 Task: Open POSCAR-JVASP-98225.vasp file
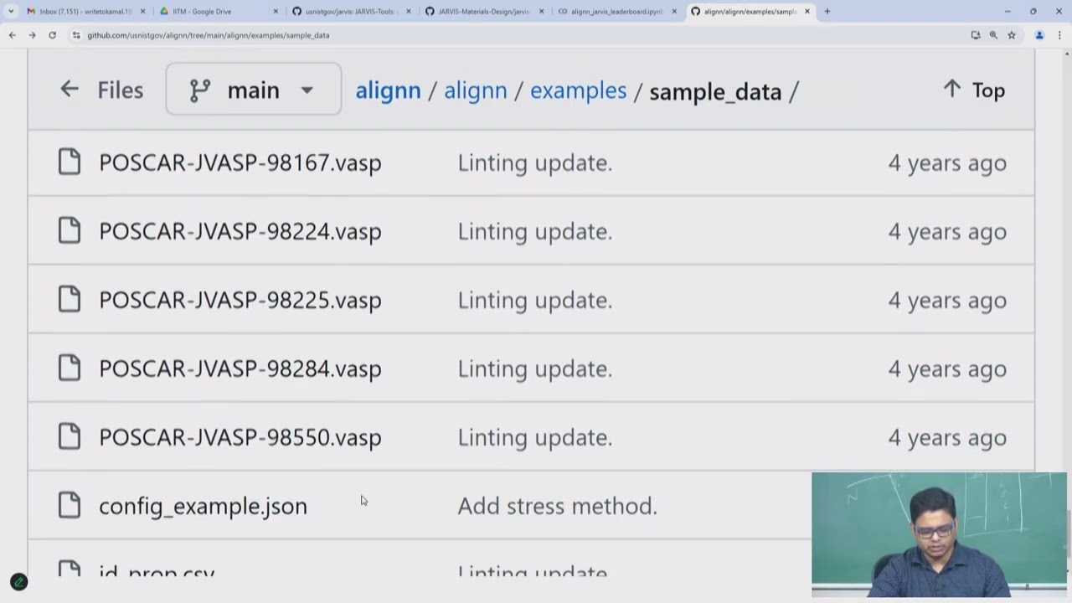[x=240, y=300]
